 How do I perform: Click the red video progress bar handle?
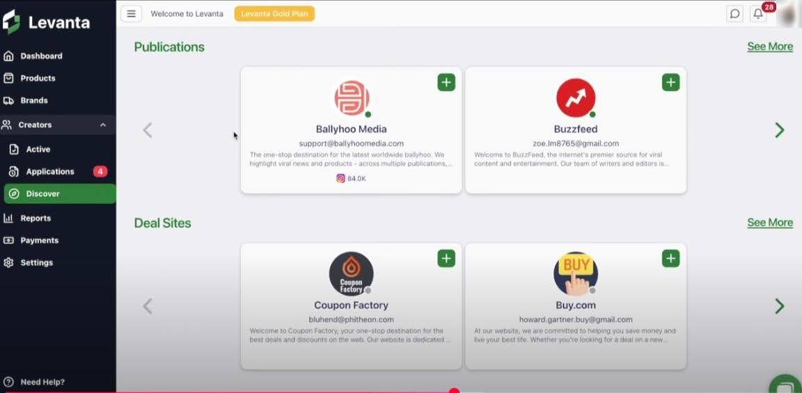click(454, 392)
